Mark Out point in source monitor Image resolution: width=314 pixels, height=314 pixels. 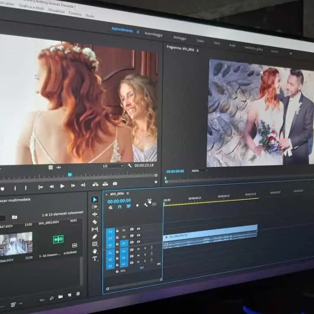[x=26, y=188]
